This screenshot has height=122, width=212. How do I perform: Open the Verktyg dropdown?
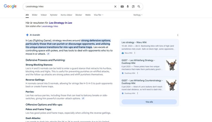coord(138,15)
